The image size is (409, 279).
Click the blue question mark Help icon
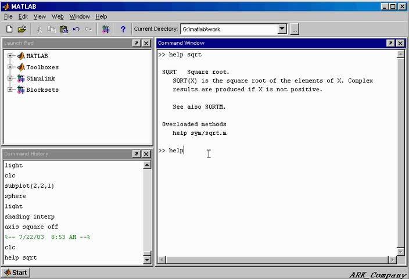(123, 29)
